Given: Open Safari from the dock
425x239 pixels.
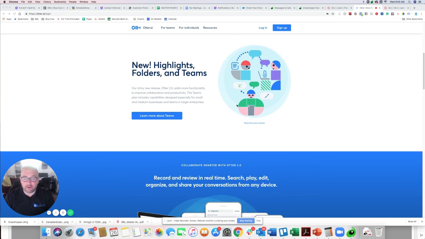Looking at the screenshot, I should (80, 232).
